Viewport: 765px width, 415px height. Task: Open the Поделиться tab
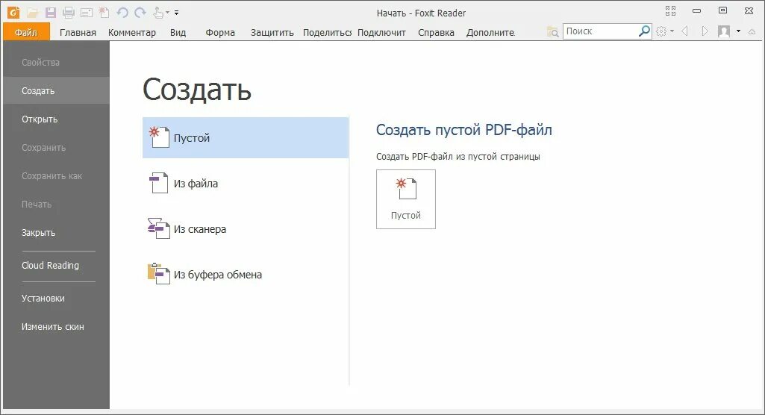coord(327,33)
